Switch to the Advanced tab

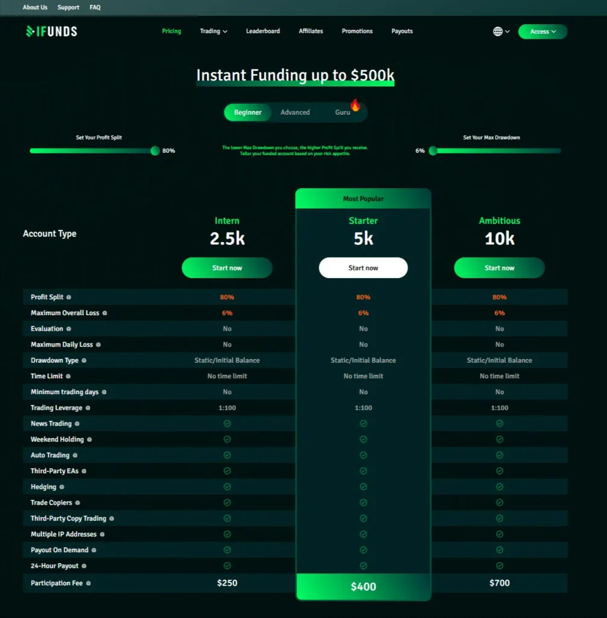(x=295, y=112)
